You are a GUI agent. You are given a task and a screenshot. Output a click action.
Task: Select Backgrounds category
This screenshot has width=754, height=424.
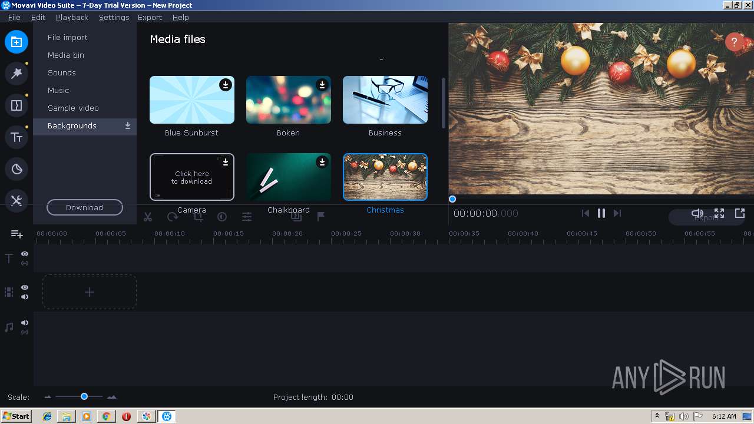[85, 126]
